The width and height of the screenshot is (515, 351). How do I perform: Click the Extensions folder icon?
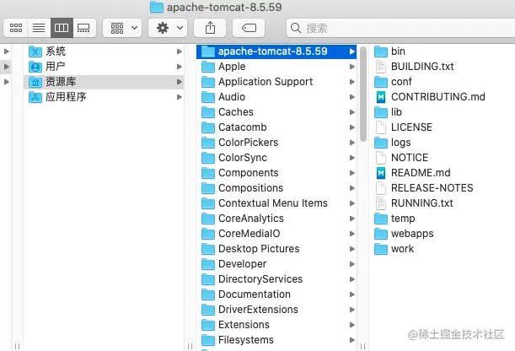tap(208, 325)
